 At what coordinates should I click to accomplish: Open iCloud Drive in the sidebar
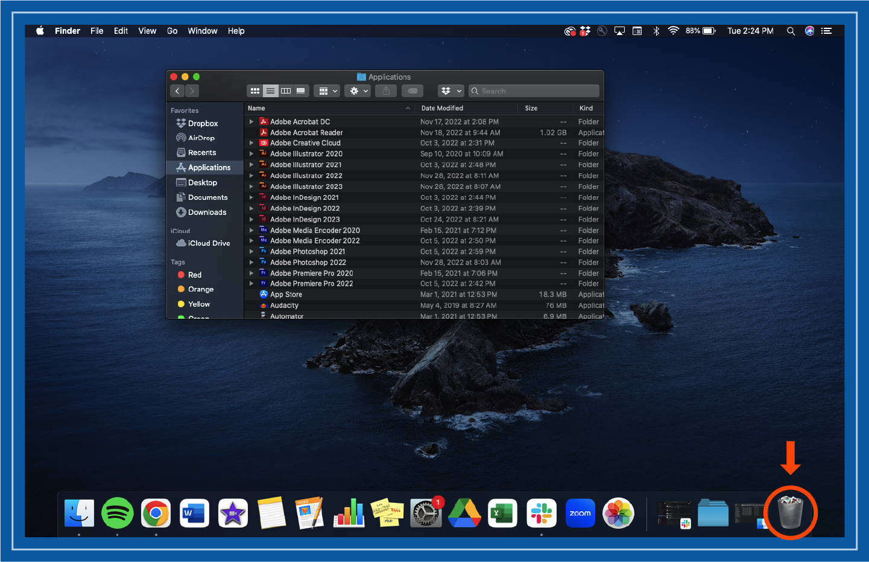pyautogui.click(x=204, y=243)
